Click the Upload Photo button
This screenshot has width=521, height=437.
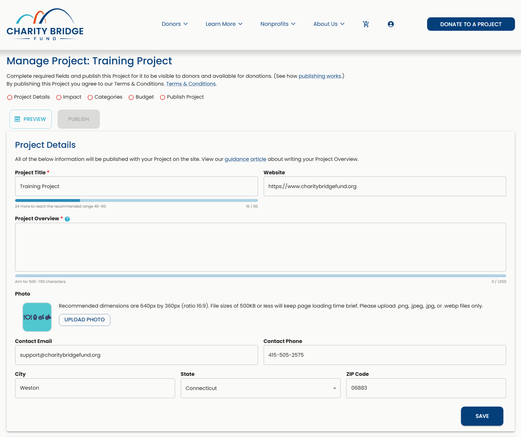[x=85, y=320]
